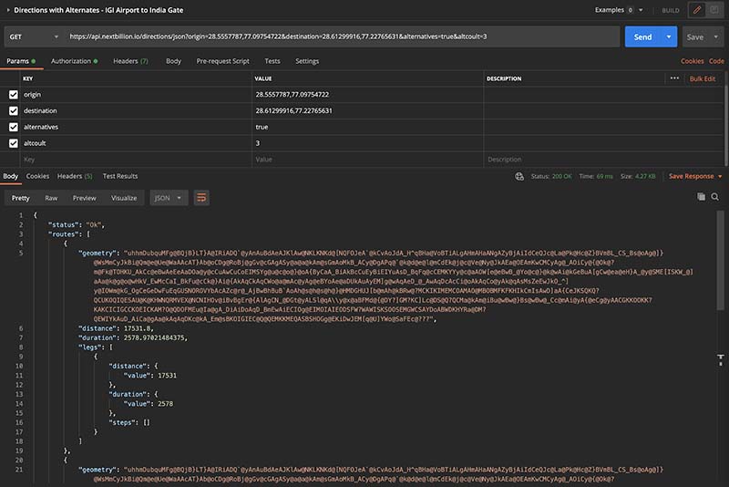729x487 pixels.
Task: Open the Examples dropdown
Action: (619, 10)
